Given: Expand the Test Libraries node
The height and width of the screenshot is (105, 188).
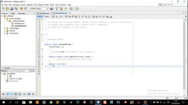Looking at the screenshot, I should (5, 33).
